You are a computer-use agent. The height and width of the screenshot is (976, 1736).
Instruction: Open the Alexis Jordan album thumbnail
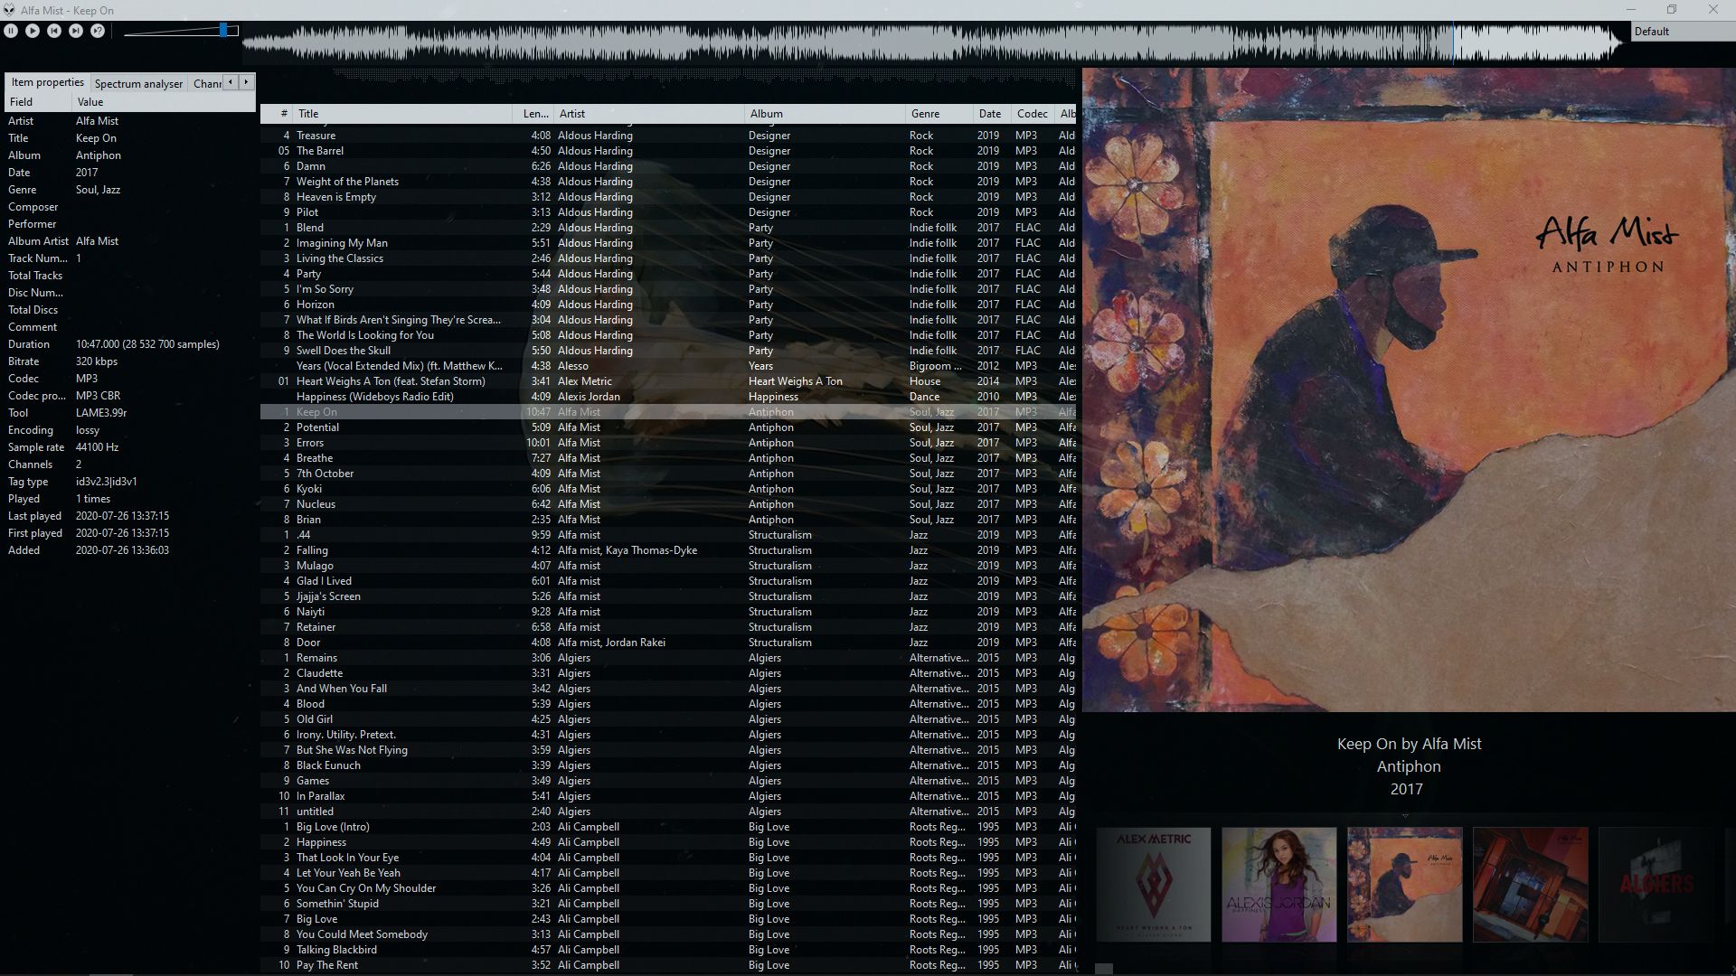coord(1278,884)
